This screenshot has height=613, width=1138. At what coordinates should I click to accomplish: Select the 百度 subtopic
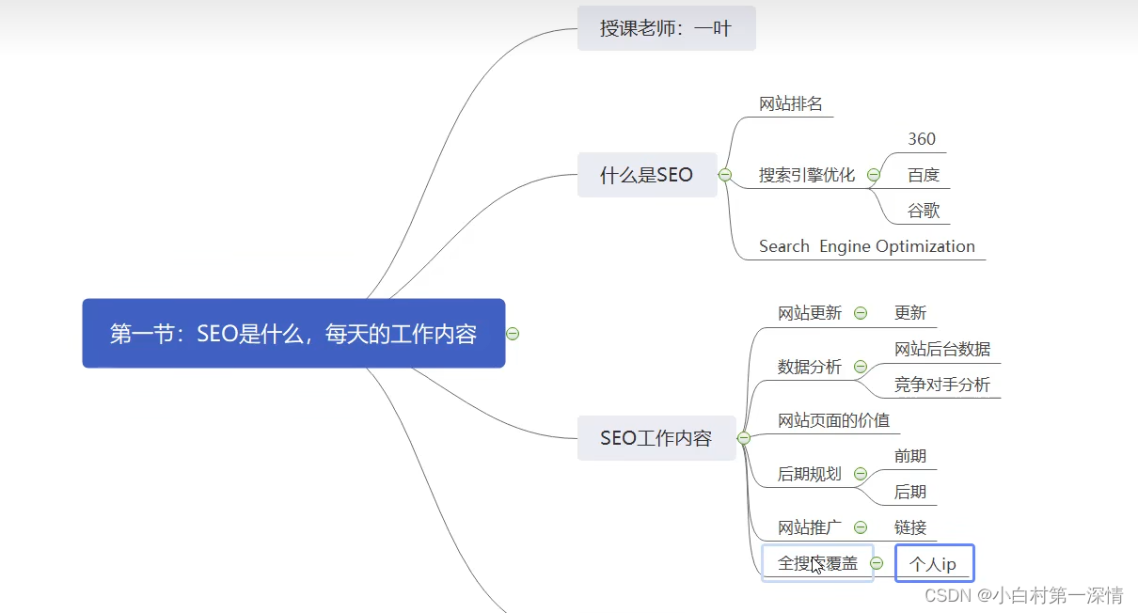(922, 174)
